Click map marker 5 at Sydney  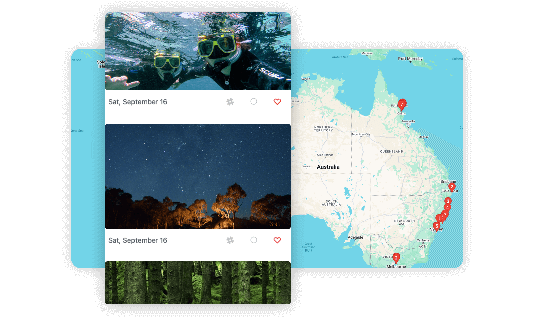(437, 227)
